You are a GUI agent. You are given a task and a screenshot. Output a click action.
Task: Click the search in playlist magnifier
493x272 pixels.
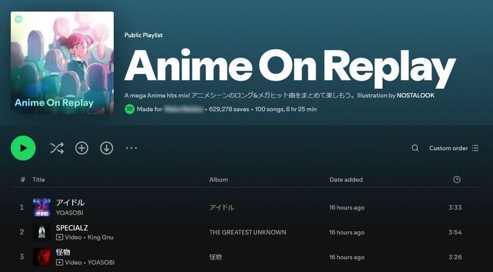click(x=415, y=148)
